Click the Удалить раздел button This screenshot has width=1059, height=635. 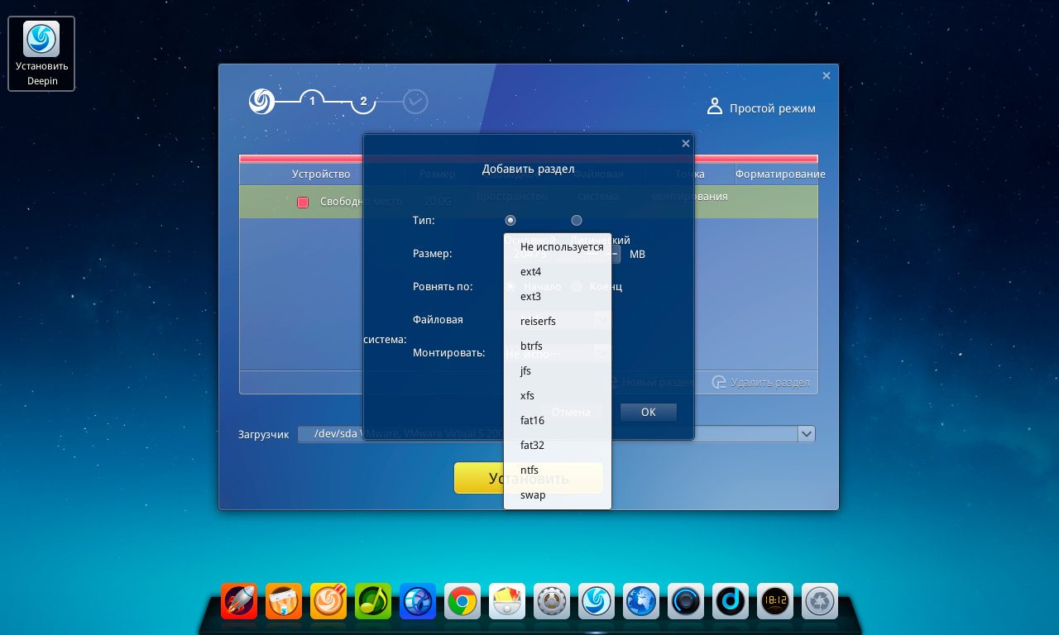pos(761,382)
